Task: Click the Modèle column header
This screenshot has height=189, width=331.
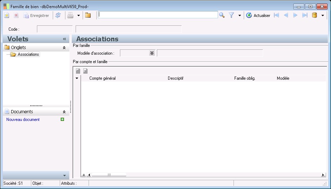Action: tap(283, 78)
